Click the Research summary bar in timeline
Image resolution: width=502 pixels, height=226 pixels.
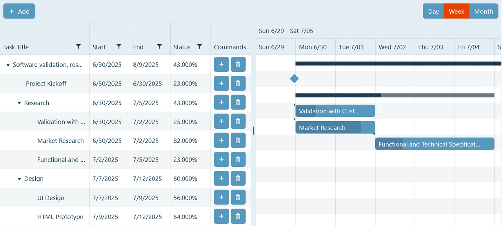pos(395,95)
